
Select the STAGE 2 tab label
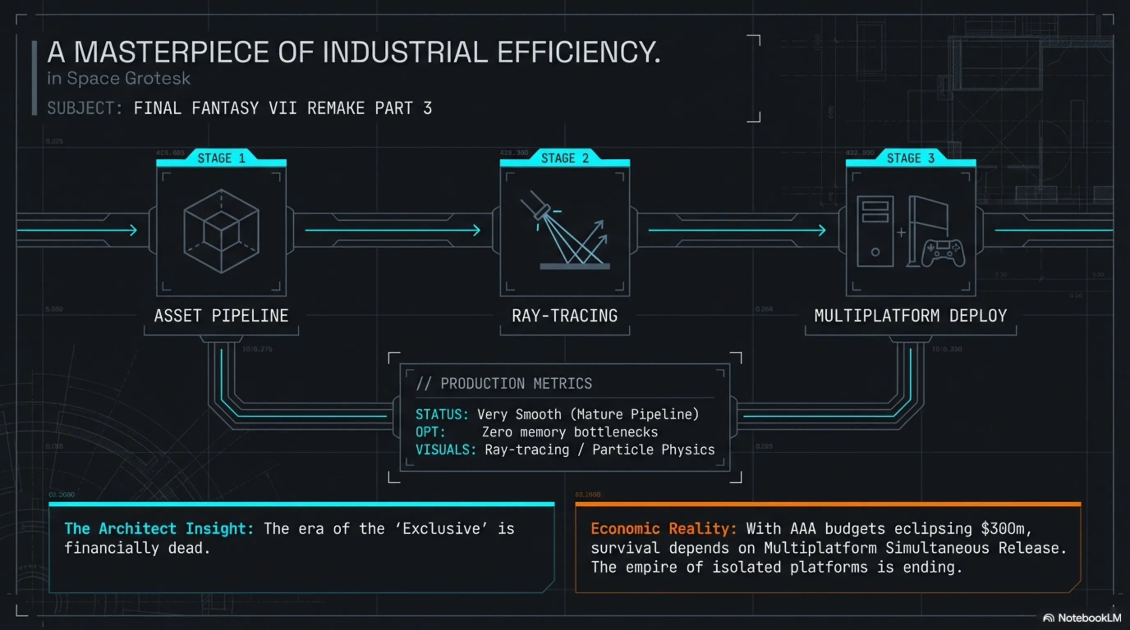coord(565,158)
